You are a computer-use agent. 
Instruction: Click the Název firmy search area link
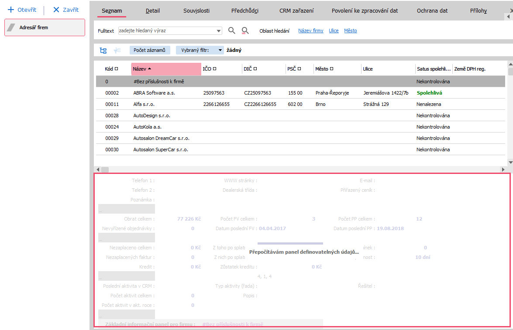click(310, 31)
